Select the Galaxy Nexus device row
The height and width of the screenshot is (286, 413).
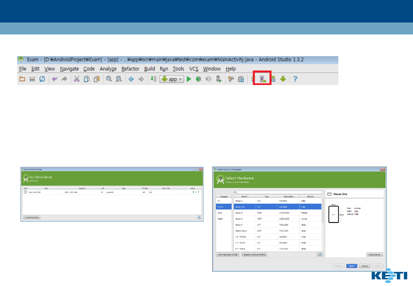click(x=277, y=231)
